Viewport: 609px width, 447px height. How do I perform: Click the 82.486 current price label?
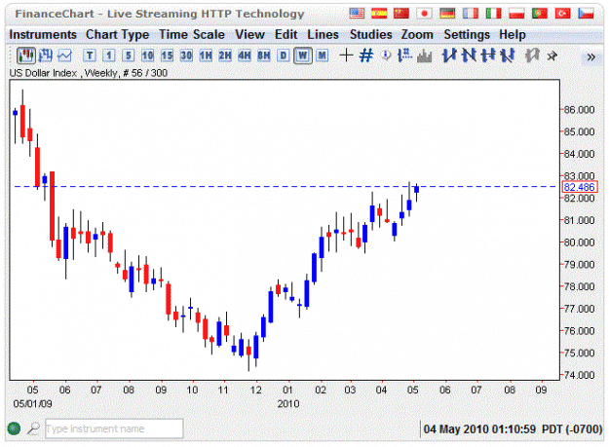(579, 187)
